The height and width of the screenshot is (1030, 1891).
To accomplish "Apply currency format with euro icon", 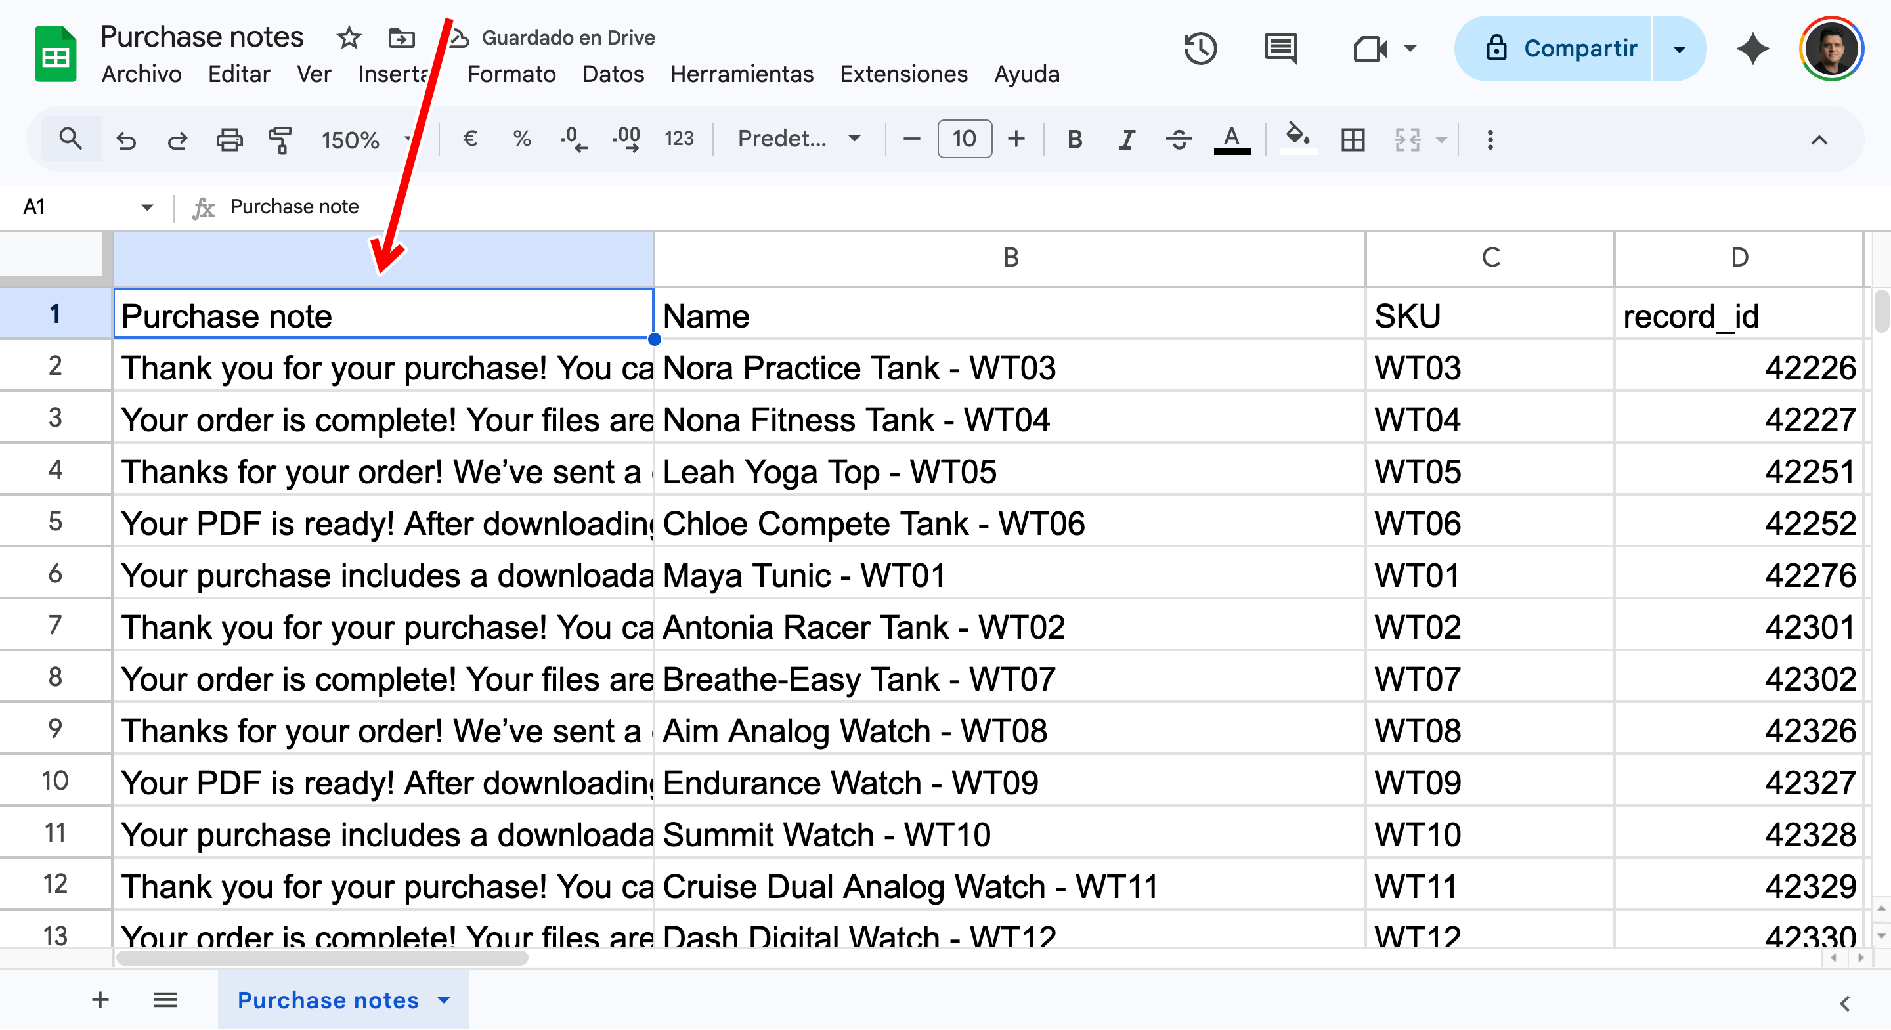I will pyautogui.click(x=471, y=139).
